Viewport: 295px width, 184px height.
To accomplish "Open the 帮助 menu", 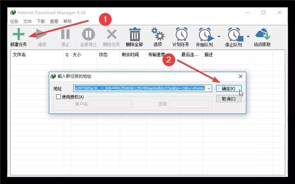I will click(67, 21).
